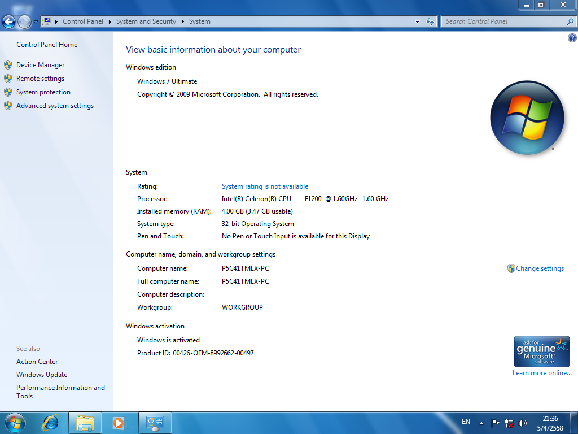The image size is (578, 434).
Task: Click the Back navigation arrow
Action: coord(9,22)
